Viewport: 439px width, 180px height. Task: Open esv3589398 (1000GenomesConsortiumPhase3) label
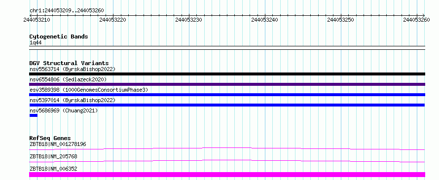(x=89, y=90)
